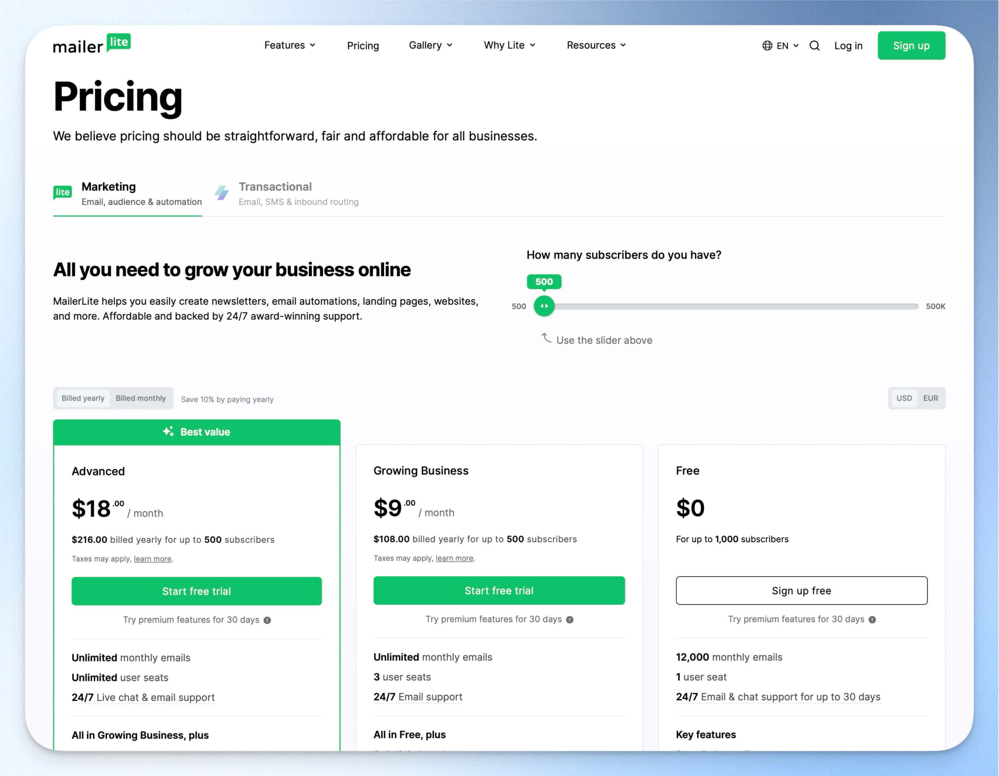Click the green Sign up button
The width and height of the screenshot is (999, 776).
(x=911, y=46)
